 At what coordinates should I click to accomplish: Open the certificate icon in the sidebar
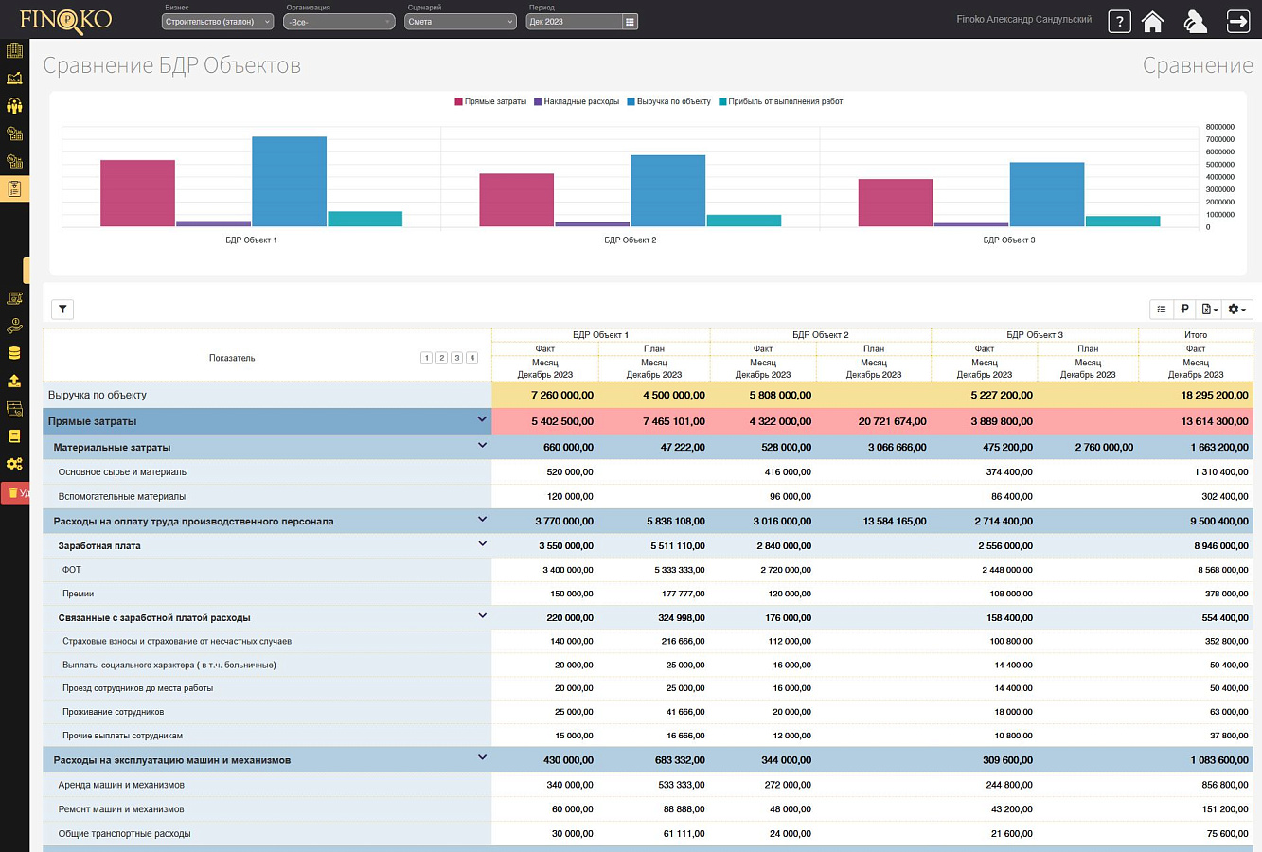pos(14,298)
